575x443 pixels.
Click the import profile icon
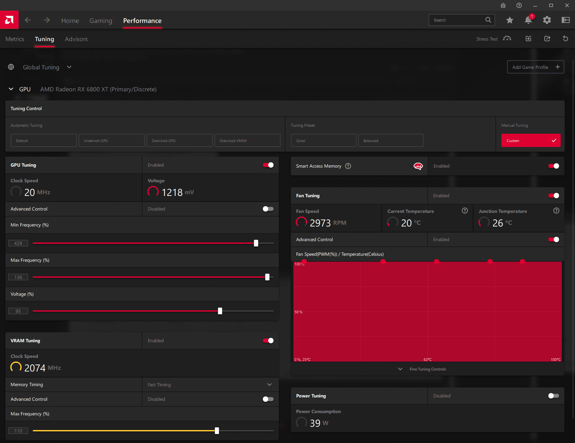coord(528,39)
